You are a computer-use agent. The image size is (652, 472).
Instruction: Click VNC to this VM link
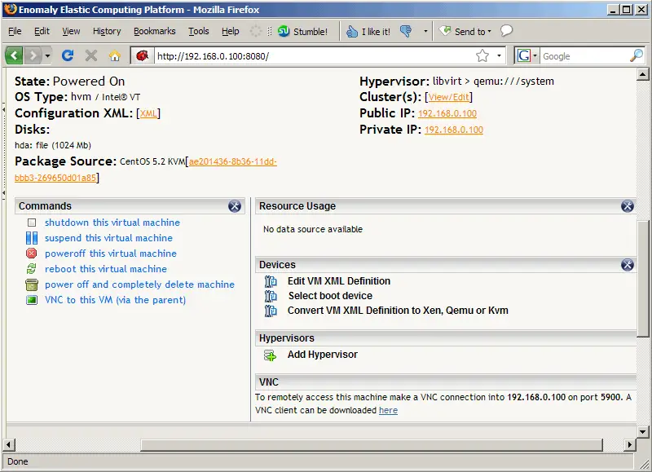coord(115,300)
